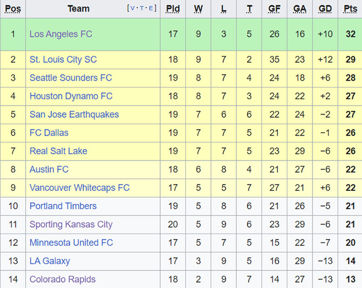Click the V (view template) link
Image resolution: width=362 pixels, height=288 pixels.
point(133,9)
